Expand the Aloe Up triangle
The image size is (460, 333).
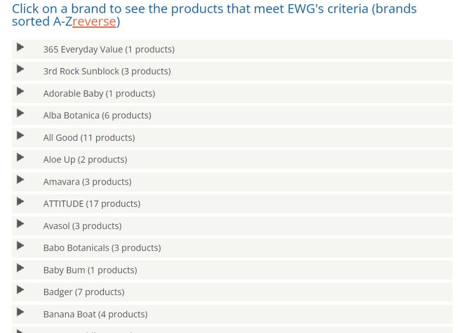20,157
